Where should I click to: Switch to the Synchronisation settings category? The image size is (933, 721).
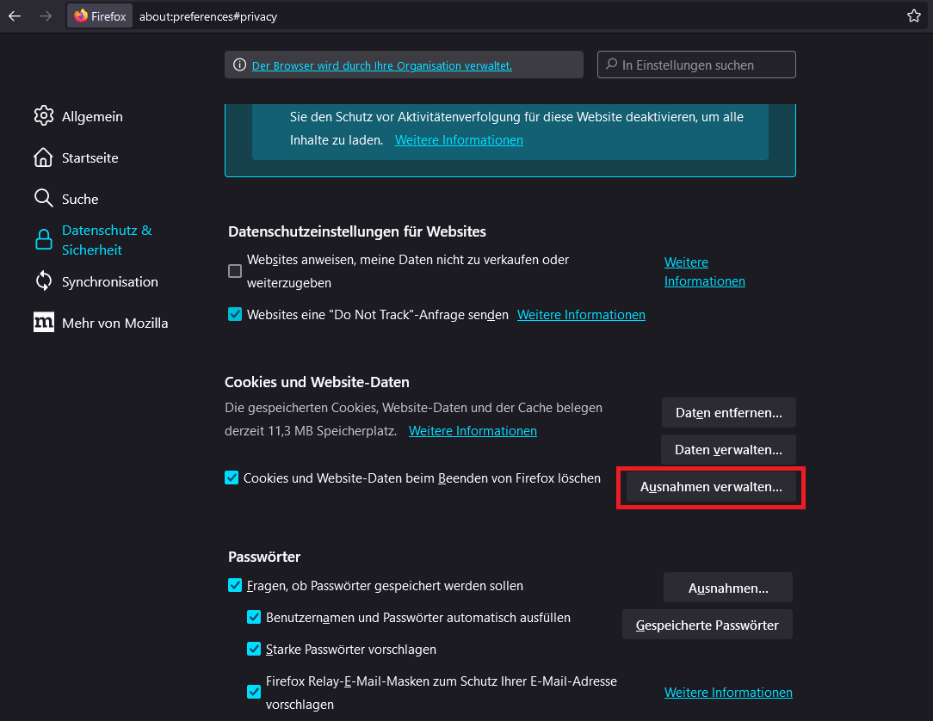pos(109,281)
